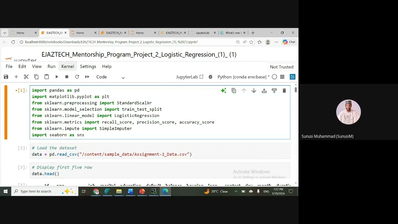Open the Edit menu
398x224 pixels.
pyautogui.click(x=22, y=67)
